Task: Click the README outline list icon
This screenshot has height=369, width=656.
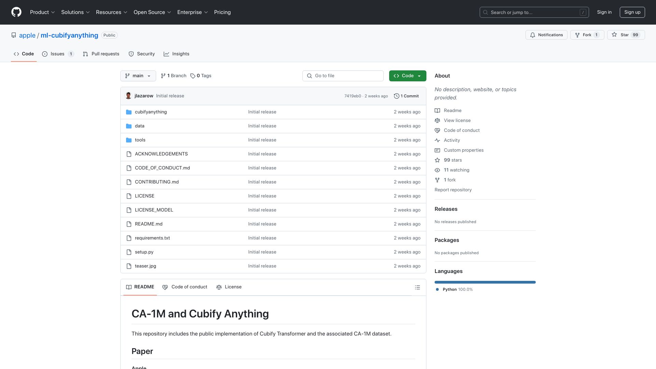Action: click(417, 287)
